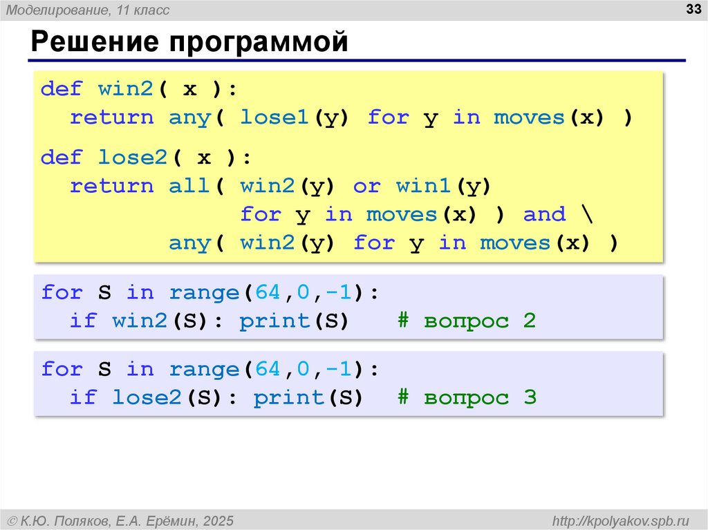Select the title "Решение программой"

(187, 42)
